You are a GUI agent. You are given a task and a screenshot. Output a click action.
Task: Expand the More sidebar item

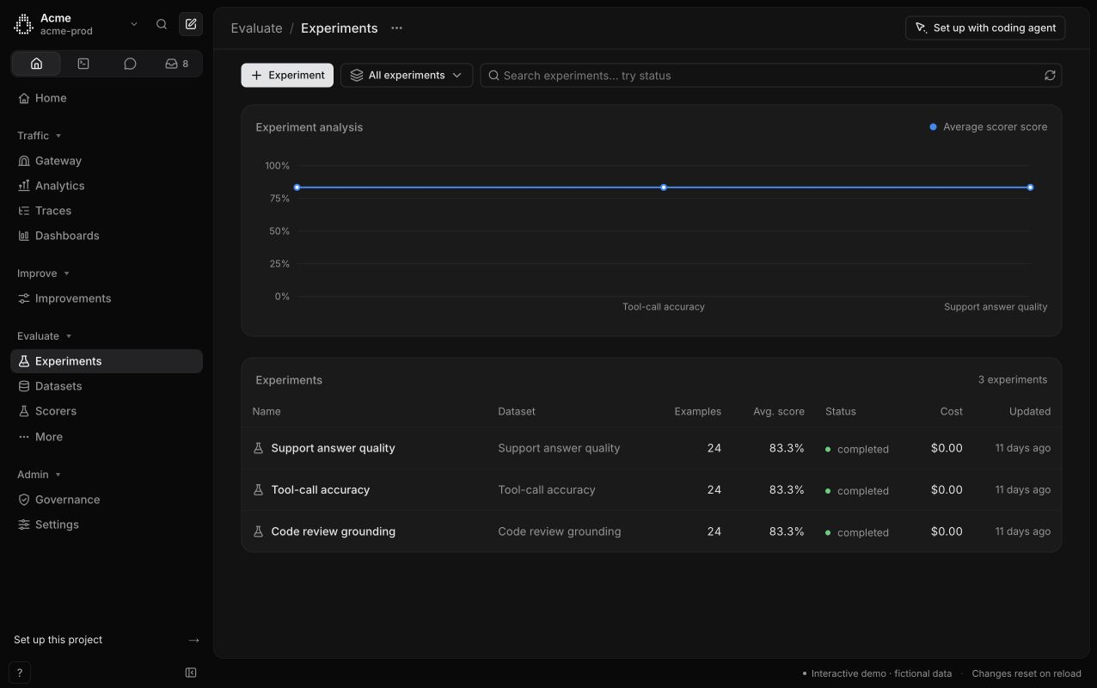tap(107, 437)
